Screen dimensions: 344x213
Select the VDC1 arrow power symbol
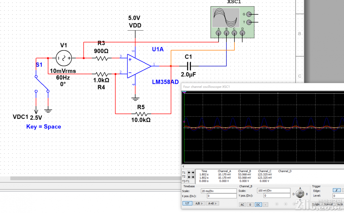tap(36, 111)
